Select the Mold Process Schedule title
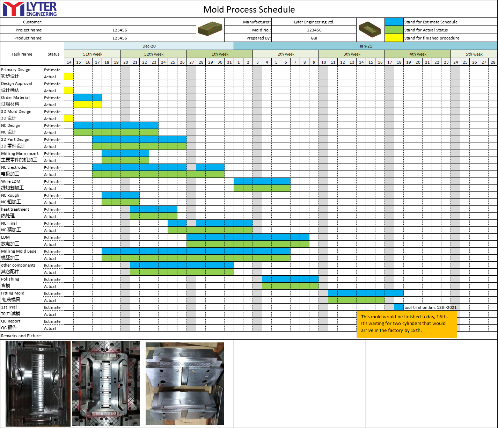The width and height of the screenshot is (498, 428). point(249,9)
